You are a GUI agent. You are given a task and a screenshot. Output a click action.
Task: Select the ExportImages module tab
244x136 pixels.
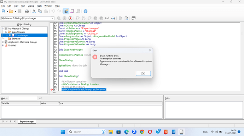coord(27,122)
